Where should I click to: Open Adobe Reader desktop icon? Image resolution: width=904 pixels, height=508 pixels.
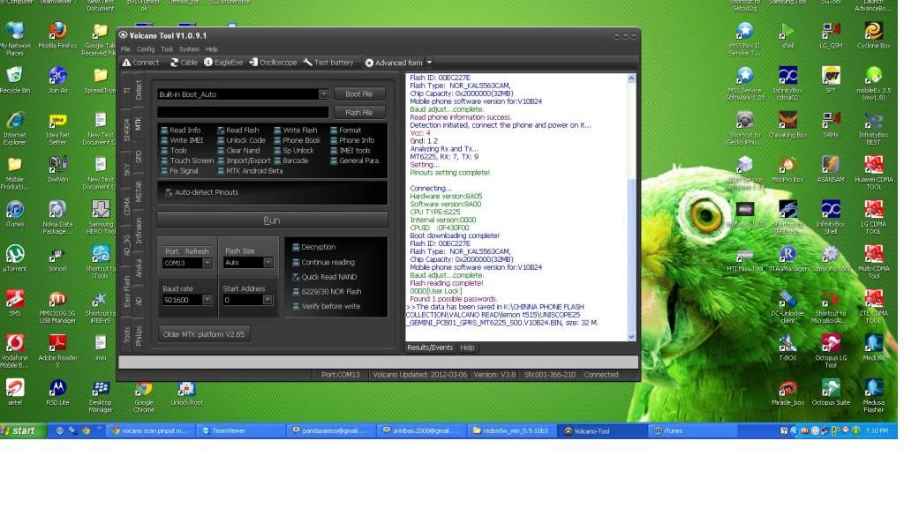57,351
